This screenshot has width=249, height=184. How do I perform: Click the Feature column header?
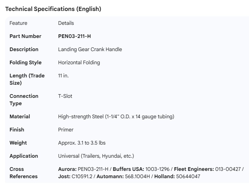click(x=18, y=23)
